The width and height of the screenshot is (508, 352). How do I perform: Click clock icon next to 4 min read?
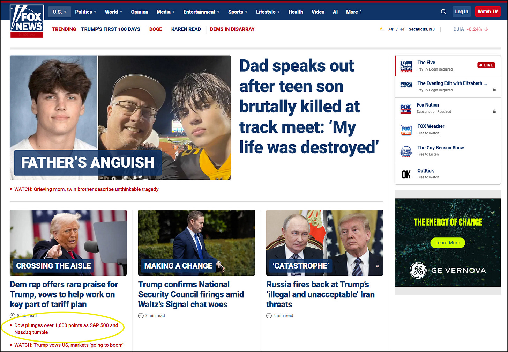point(269,316)
